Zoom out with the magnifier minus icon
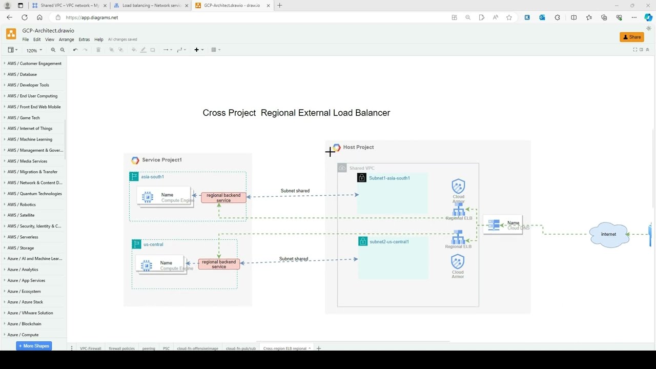Screen dimensions: 656x369 pos(63,50)
